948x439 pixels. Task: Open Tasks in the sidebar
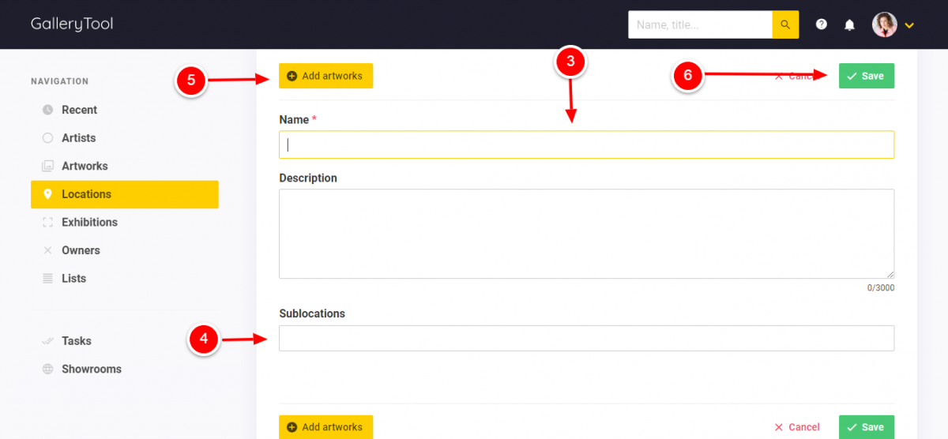[77, 341]
